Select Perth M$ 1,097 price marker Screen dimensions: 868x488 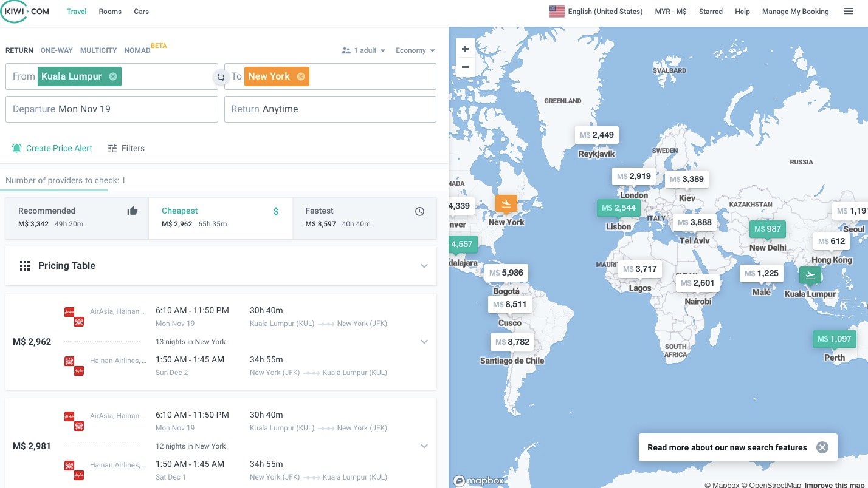[x=835, y=339]
